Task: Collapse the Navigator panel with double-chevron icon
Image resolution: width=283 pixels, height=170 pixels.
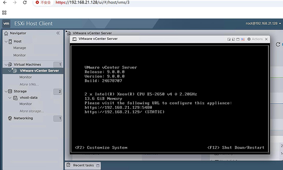Action: [x=58, y=33]
